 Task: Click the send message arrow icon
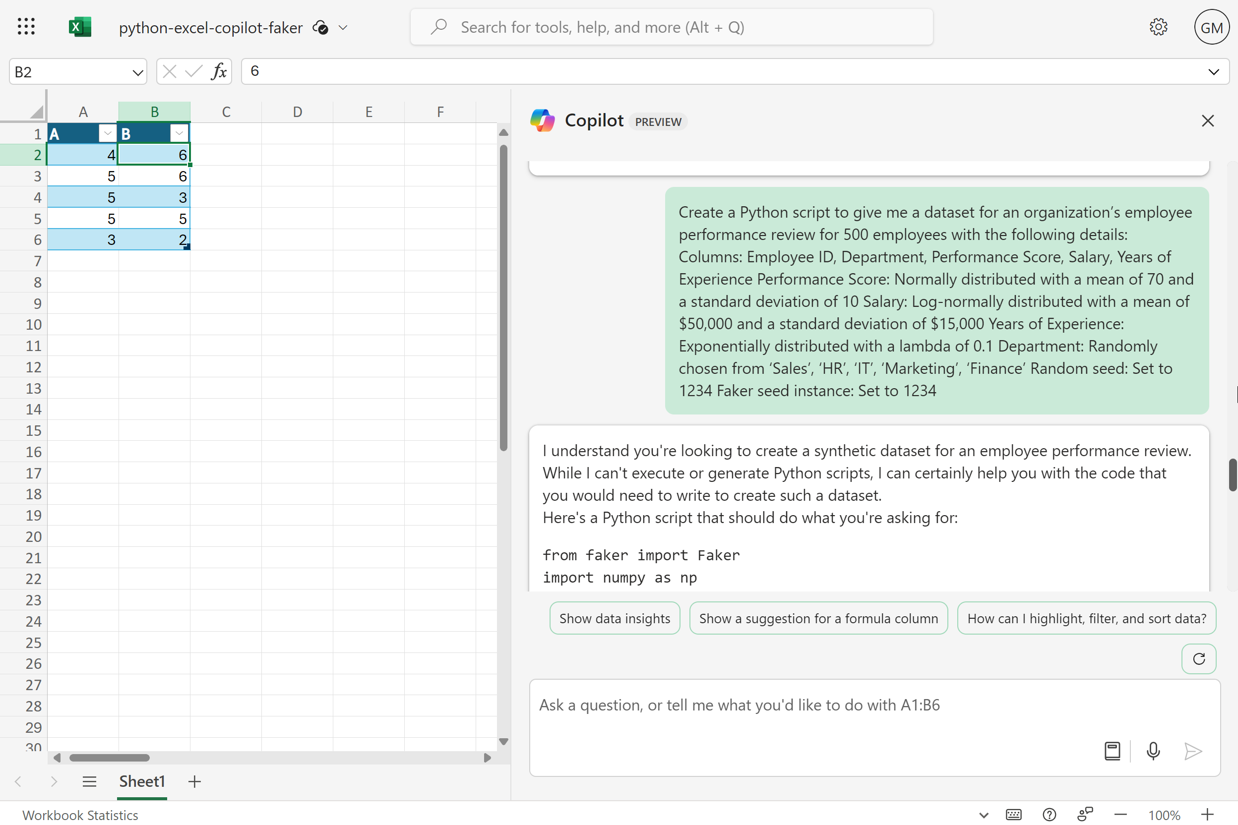point(1193,751)
